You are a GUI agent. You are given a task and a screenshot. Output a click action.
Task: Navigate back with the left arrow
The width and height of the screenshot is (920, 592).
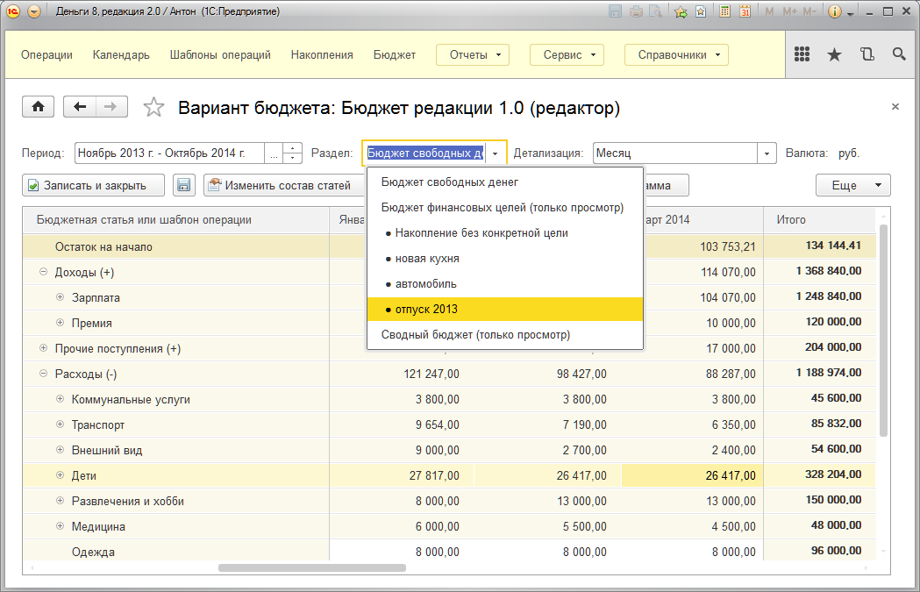point(80,107)
